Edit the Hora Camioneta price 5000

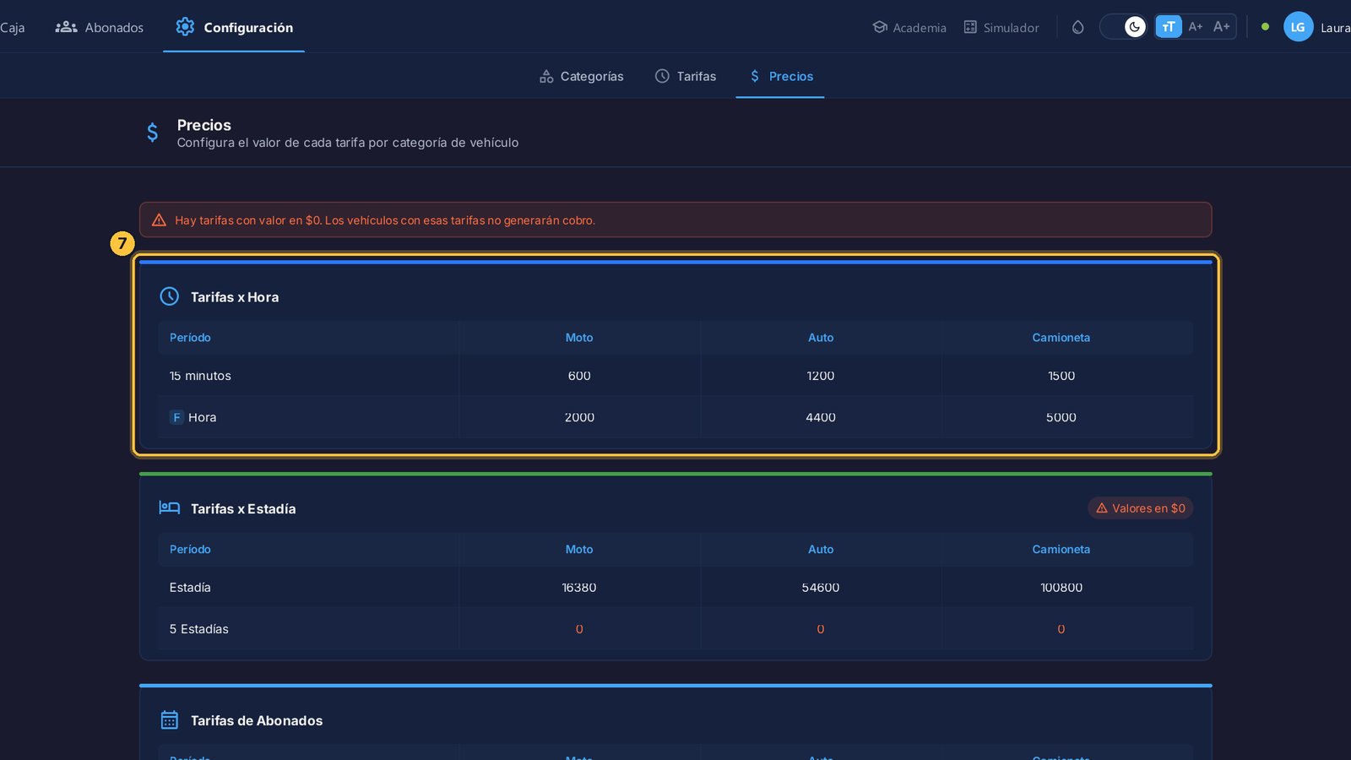click(1061, 417)
